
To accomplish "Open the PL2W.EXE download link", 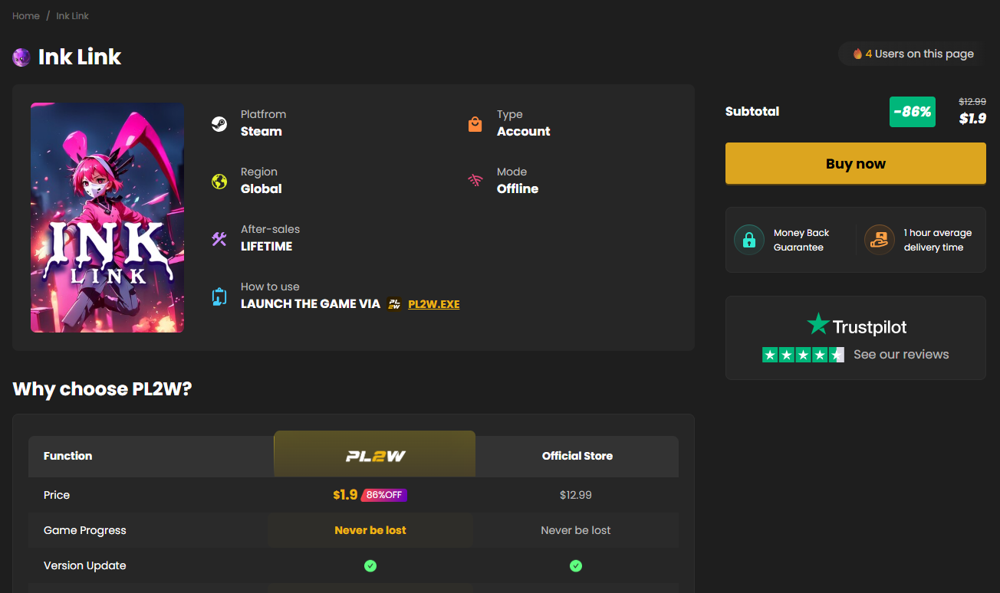I will [x=434, y=304].
